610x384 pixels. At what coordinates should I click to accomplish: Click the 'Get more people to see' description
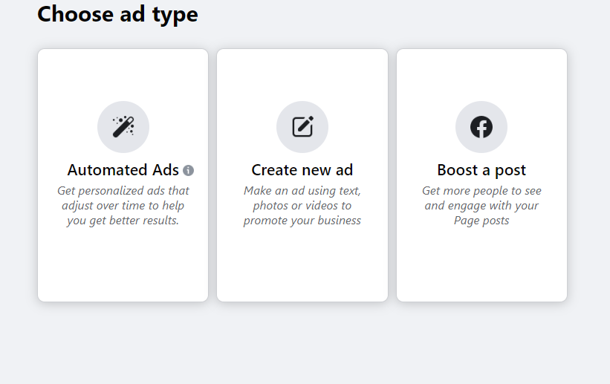[x=481, y=206]
